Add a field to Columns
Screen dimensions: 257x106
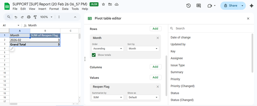(155, 67)
